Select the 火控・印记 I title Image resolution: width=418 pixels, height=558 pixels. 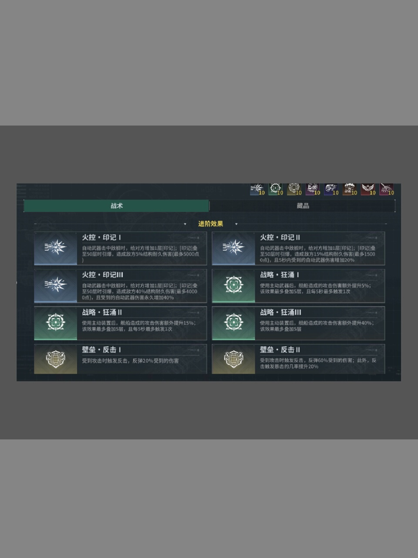101,238
